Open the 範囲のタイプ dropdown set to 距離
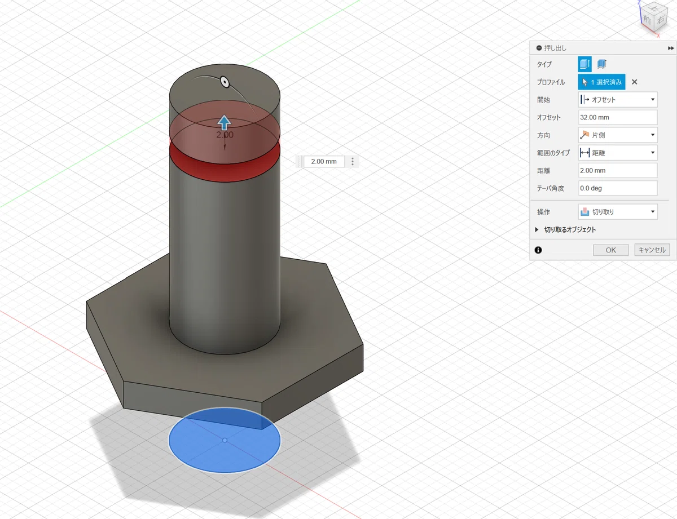Viewport: 677px width, 519px height. (x=618, y=153)
